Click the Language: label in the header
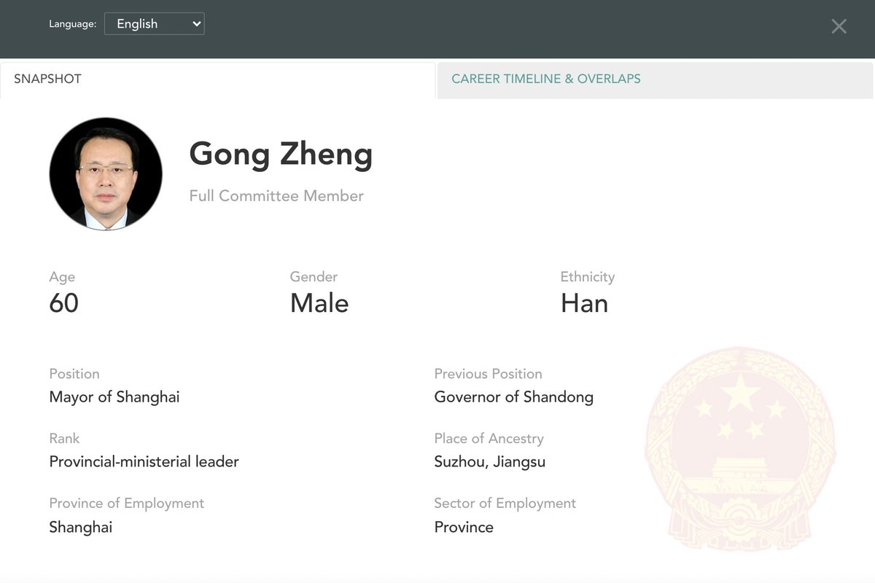Screen dimensions: 875x583 [x=73, y=24]
